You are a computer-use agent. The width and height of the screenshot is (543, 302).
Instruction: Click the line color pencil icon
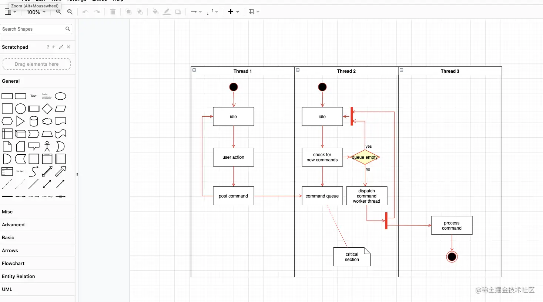[x=167, y=12]
